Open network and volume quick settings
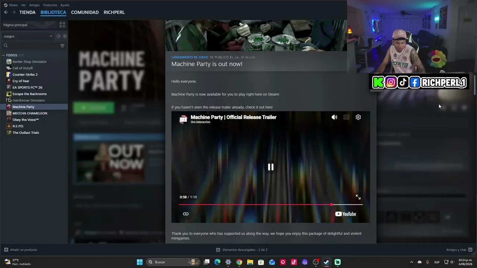Screen dimensions: 477x268 [x=449, y=262]
